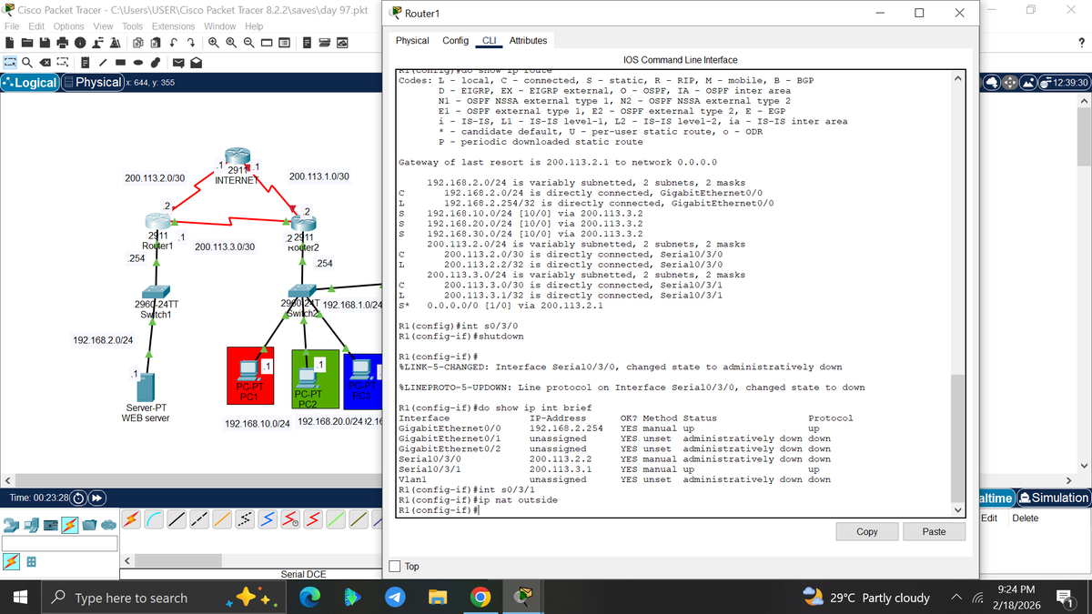The image size is (1092, 614).
Task: Click the Print toolbar icon
Action: click(x=65, y=43)
